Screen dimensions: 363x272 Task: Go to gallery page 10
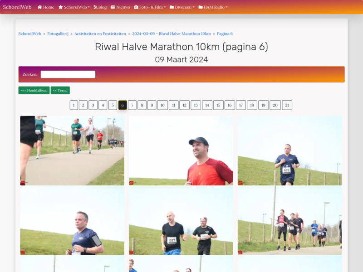162,105
